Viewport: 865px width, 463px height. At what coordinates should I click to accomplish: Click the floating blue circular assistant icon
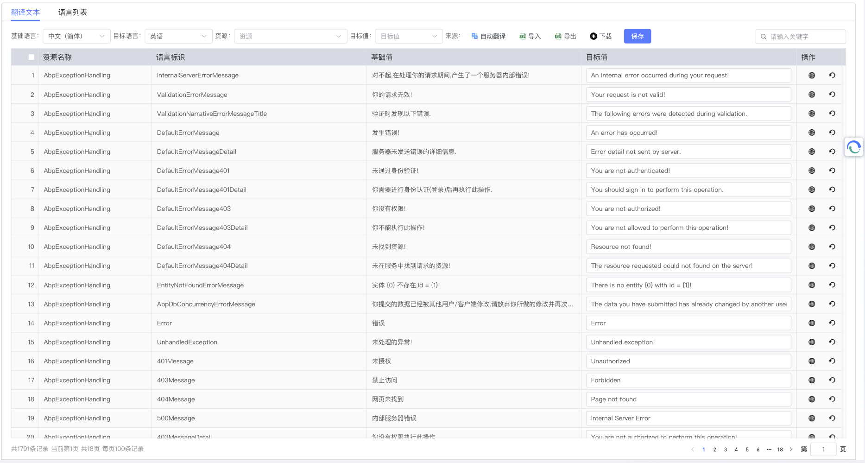(x=853, y=147)
